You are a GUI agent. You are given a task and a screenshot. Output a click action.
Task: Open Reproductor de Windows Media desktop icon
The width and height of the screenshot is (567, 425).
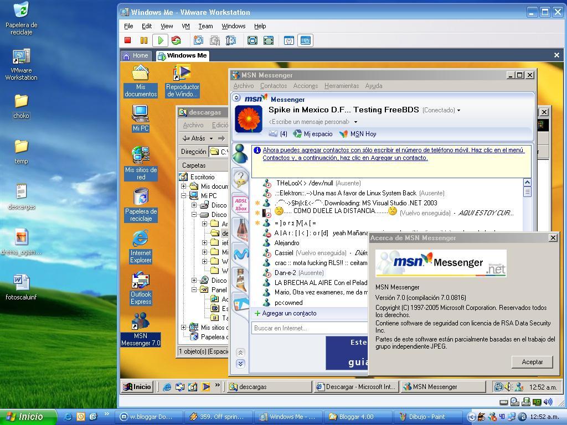183,81
